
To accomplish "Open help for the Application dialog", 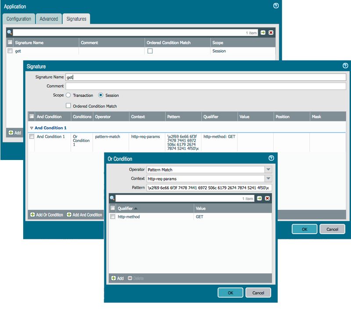I will coord(276,6).
